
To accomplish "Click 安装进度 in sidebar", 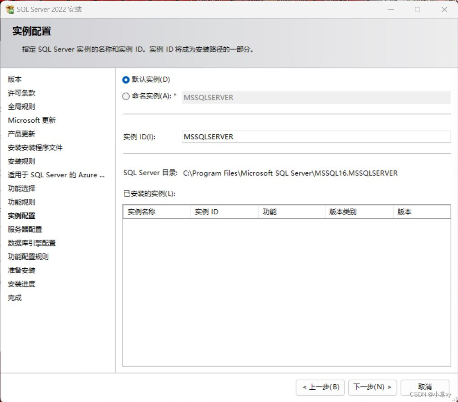I will tap(21, 284).
